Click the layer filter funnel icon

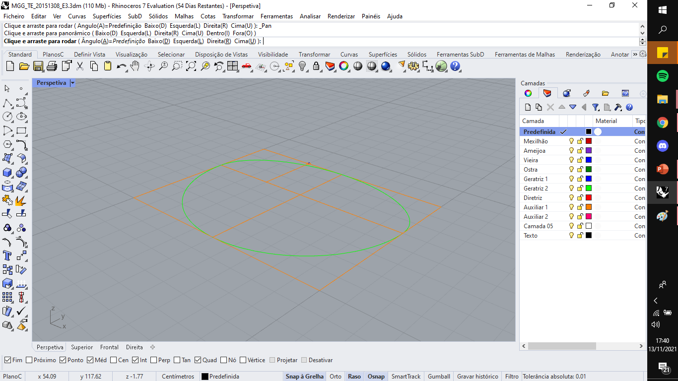(x=596, y=107)
